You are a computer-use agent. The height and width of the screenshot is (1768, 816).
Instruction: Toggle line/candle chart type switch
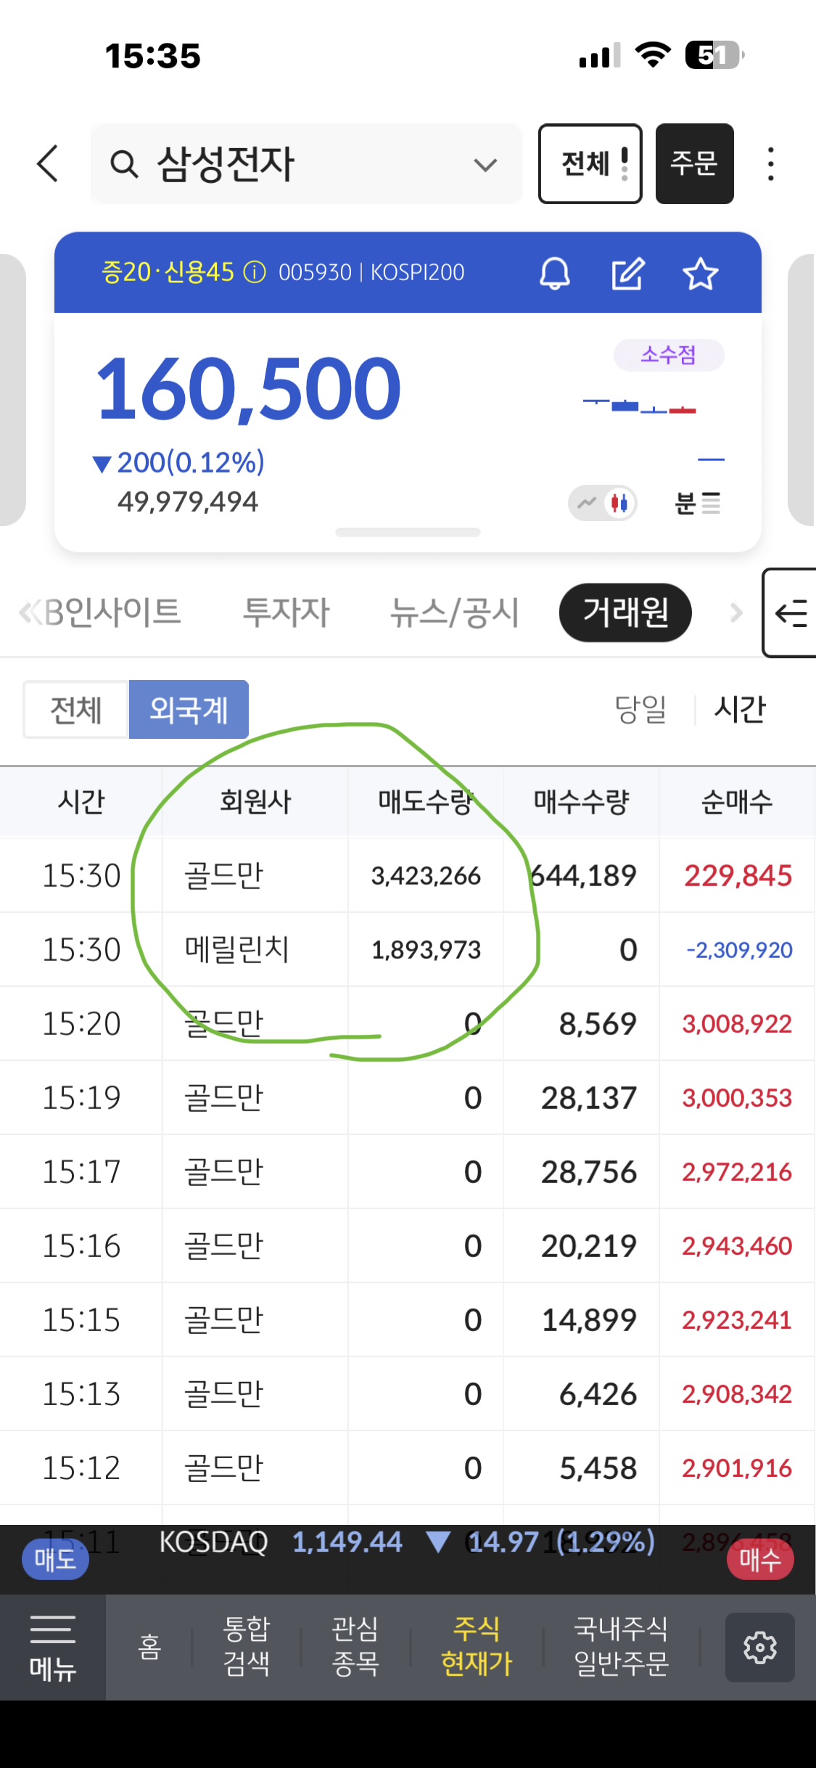click(603, 502)
